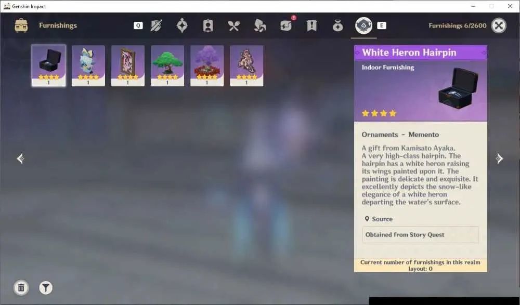Click the 'White Heron Hairpin' title
520x305 pixels.
pyautogui.click(x=409, y=52)
